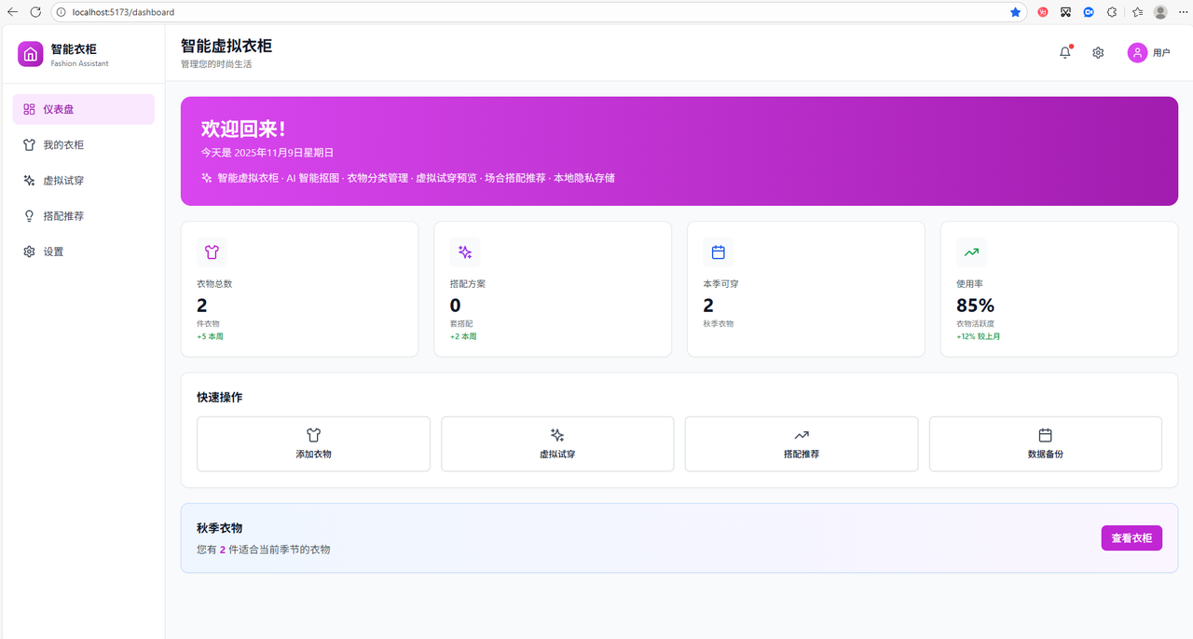Click the purple user avatar icon
Viewport: 1193px width, 639px height.
pos(1137,53)
